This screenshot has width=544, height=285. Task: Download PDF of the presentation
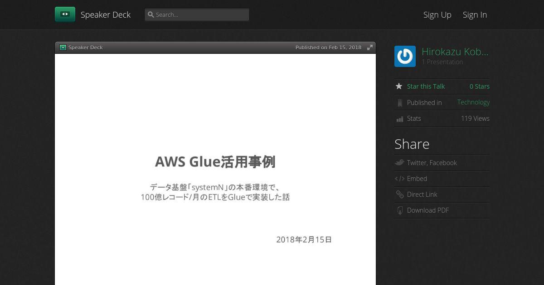coord(427,210)
